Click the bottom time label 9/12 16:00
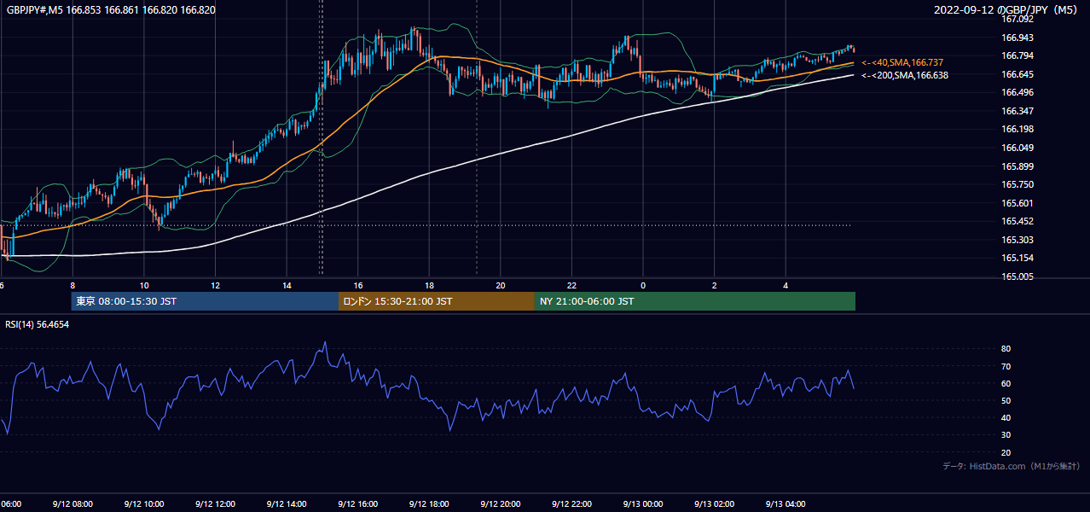The width and height of the screenshot is (1090, 512). (358, 504)
